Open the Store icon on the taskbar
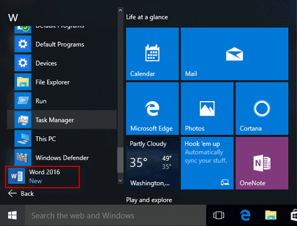Image resolution: width=297 pixels, height=226 pixels. coord(294,215)
